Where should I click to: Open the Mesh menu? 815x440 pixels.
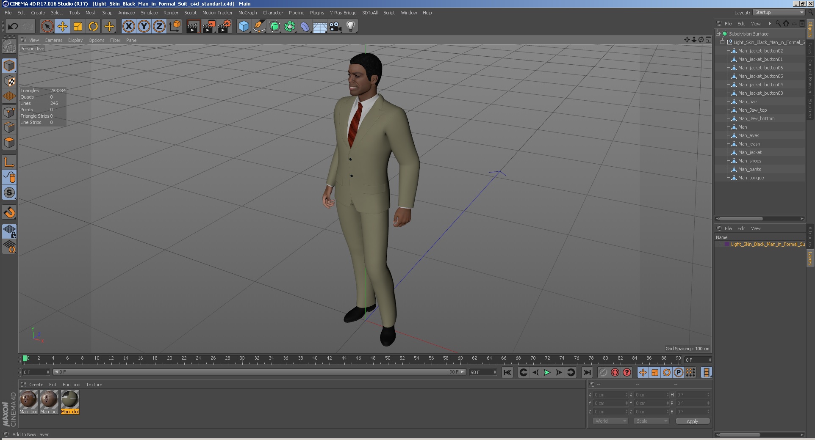point(91,13)
